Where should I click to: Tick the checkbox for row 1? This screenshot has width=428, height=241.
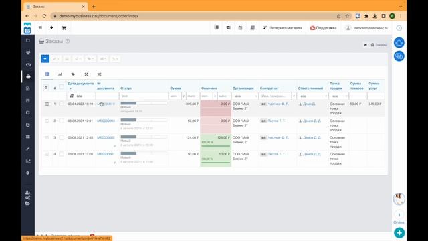62,104
